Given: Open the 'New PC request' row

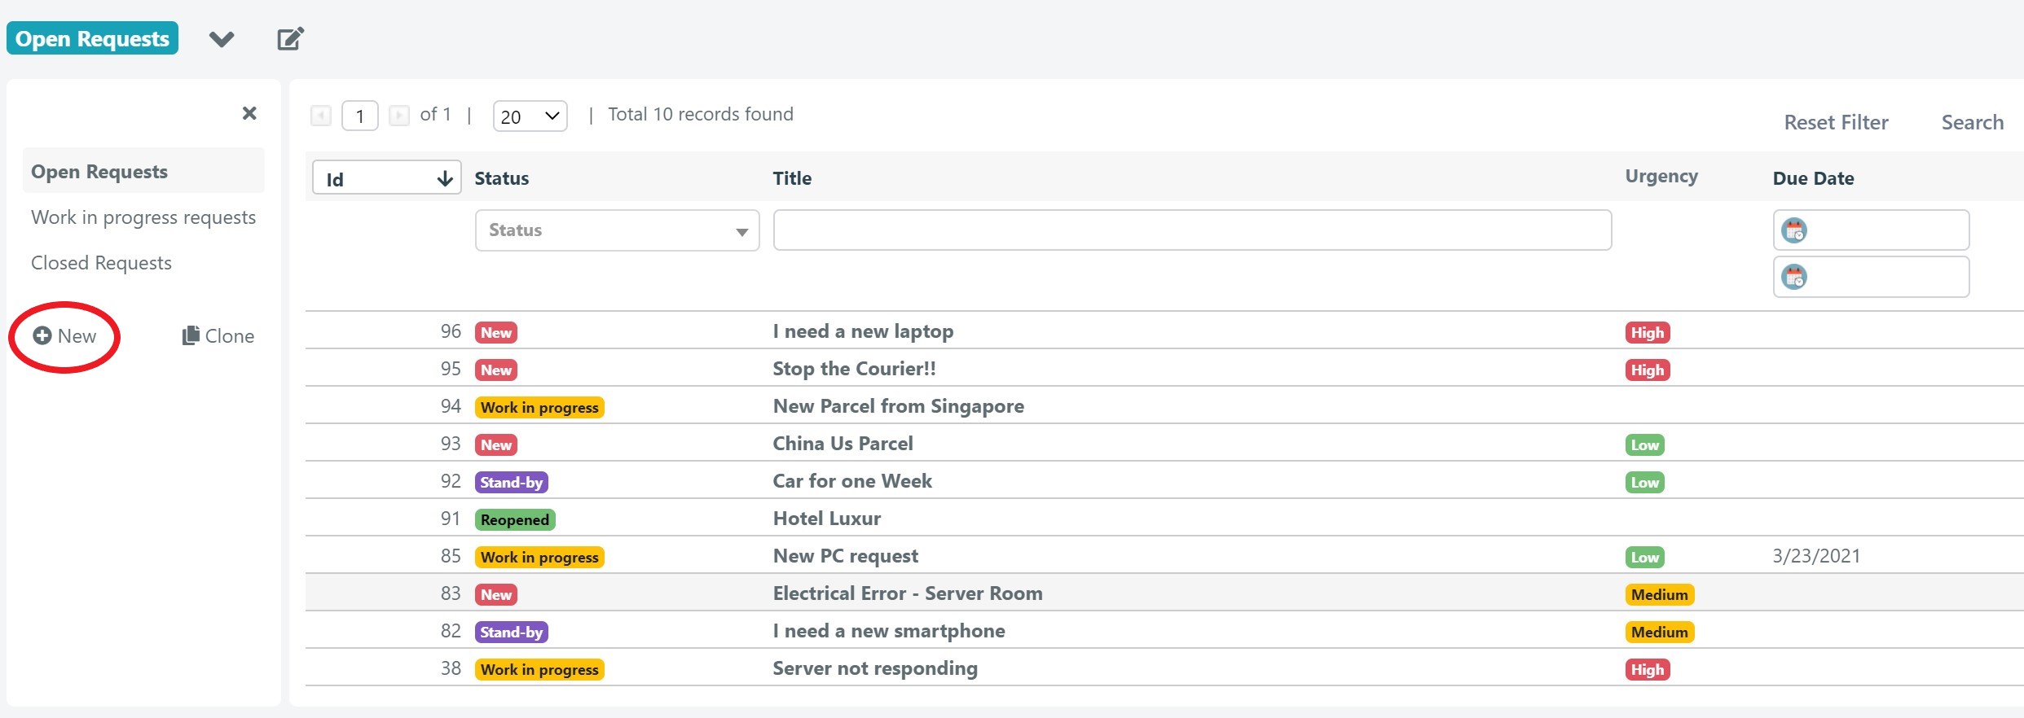Looking at the screenshot, I should pos(845,556).
